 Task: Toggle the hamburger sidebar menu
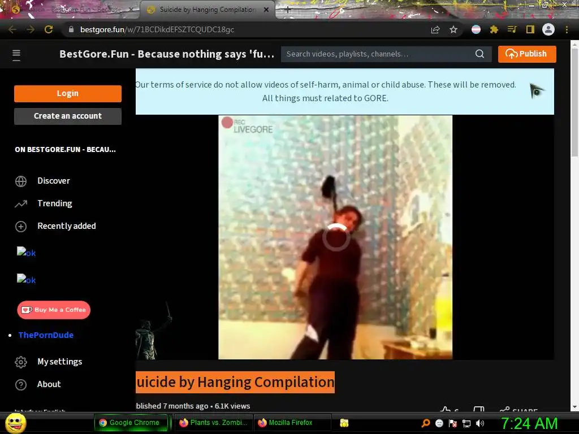(x=16, y=55)
